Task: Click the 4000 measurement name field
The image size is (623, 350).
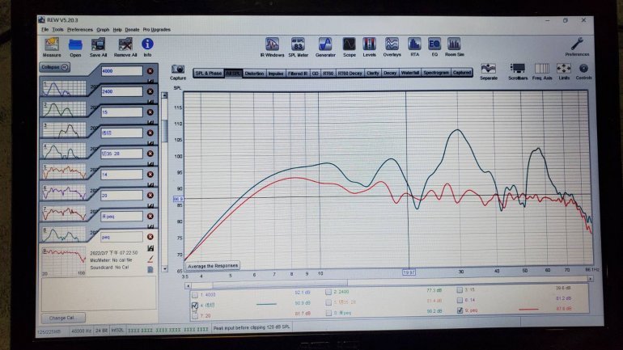Action: (x=121, y=70)
